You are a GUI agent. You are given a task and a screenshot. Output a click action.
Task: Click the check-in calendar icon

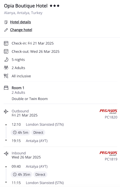point(6,43)
